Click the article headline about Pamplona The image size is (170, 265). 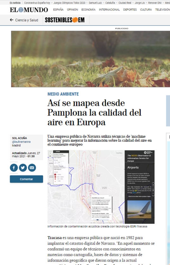(x=94, y=113)
